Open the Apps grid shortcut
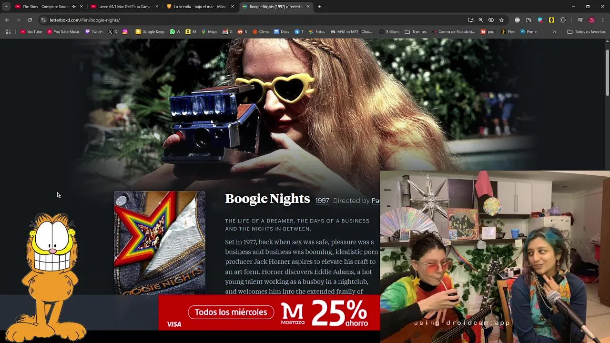Viewport: 610px width, 343px height. pos(8,32)
